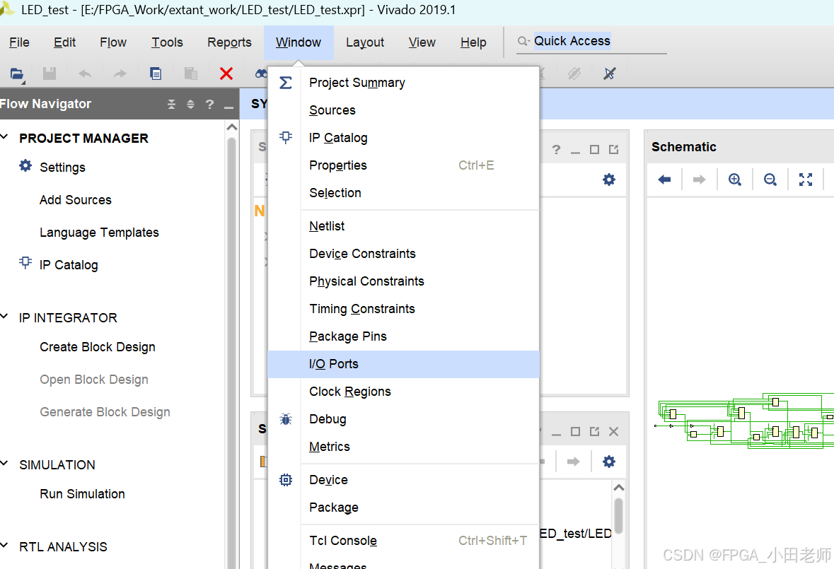834x569 pixels.
Task: Click forward arrow in lower middle panel toolbar
Action: 574,461
